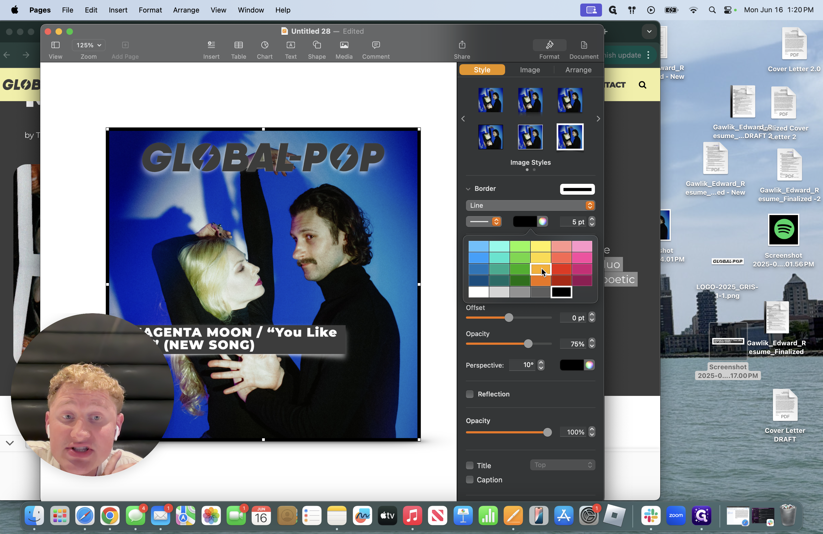Open Perspective shadow color wheel

point(589,365)
